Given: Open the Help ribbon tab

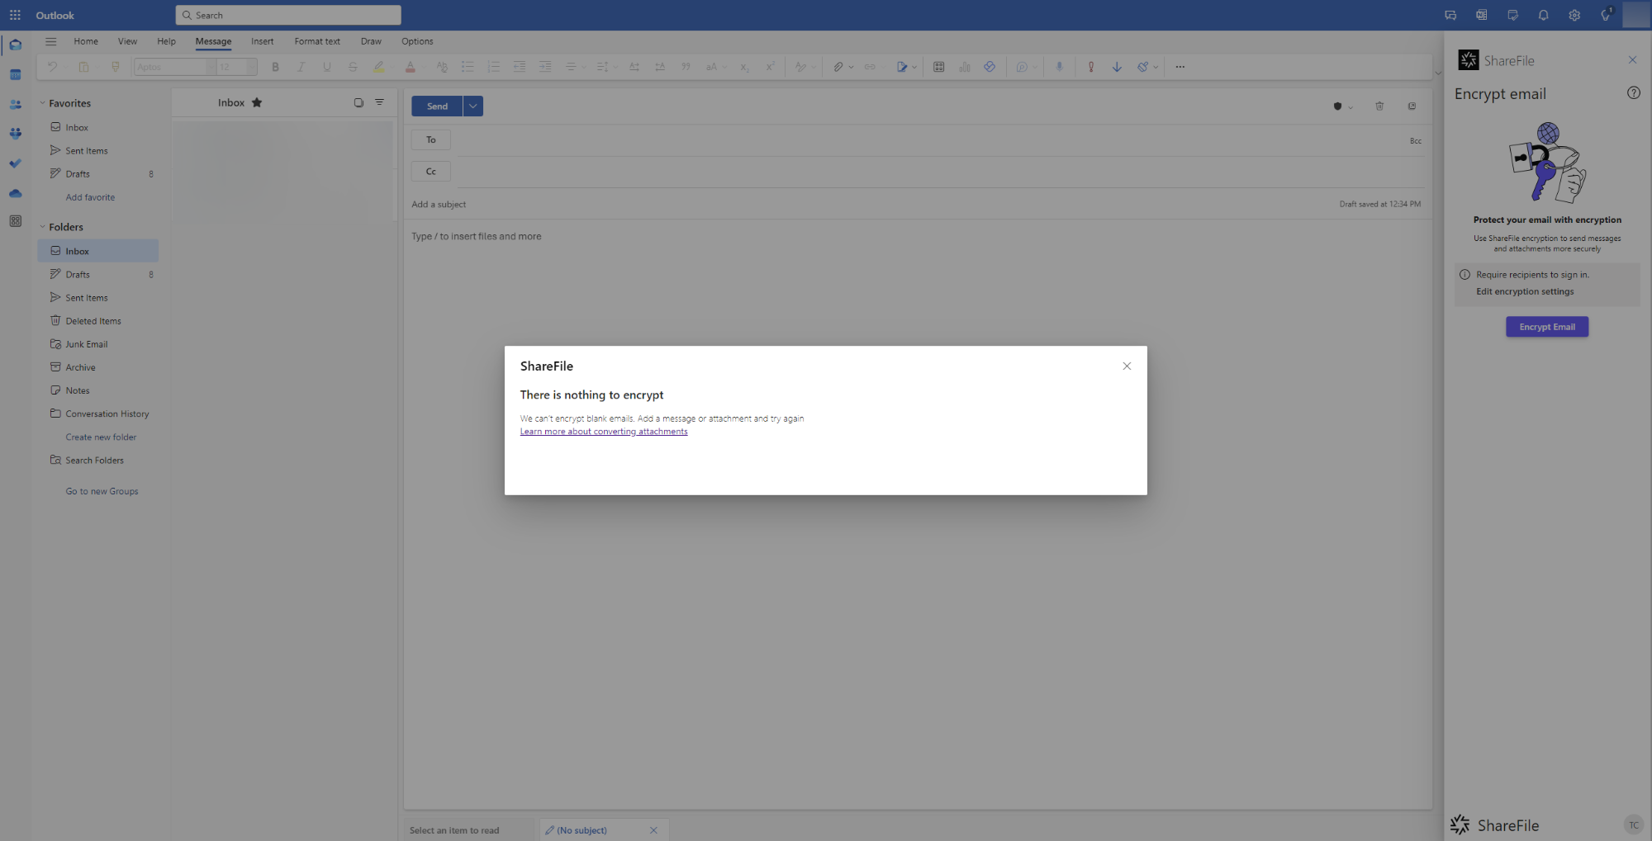Looking at the screenshot, I should tap(166, 41).
